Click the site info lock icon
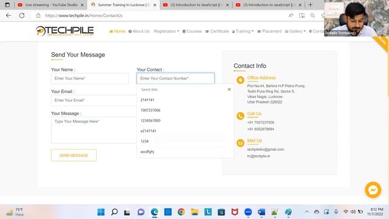The height and width of the screenshot is (219, 389). click(38, 15)
